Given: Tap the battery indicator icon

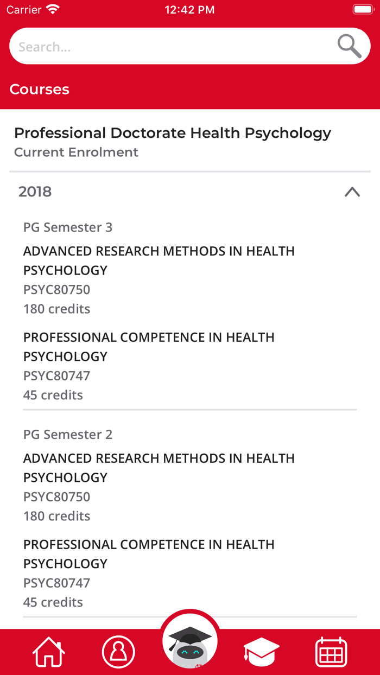Looking at the screenshot, I should pos(363,10).
